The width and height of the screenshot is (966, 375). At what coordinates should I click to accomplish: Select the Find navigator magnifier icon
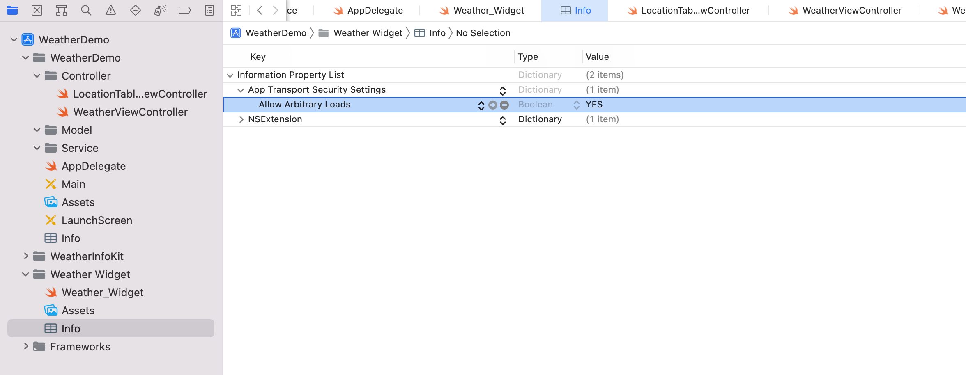(x=86, y=10)
